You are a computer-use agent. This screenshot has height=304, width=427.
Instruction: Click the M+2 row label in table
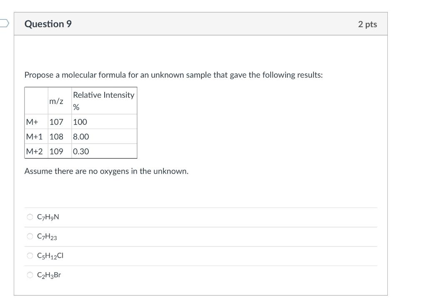point(33,152)
